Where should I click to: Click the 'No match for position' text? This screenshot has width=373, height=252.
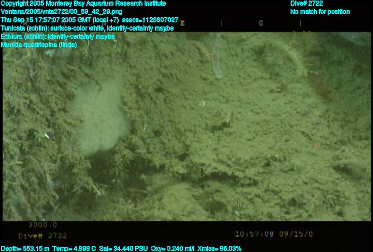(320, 12)
